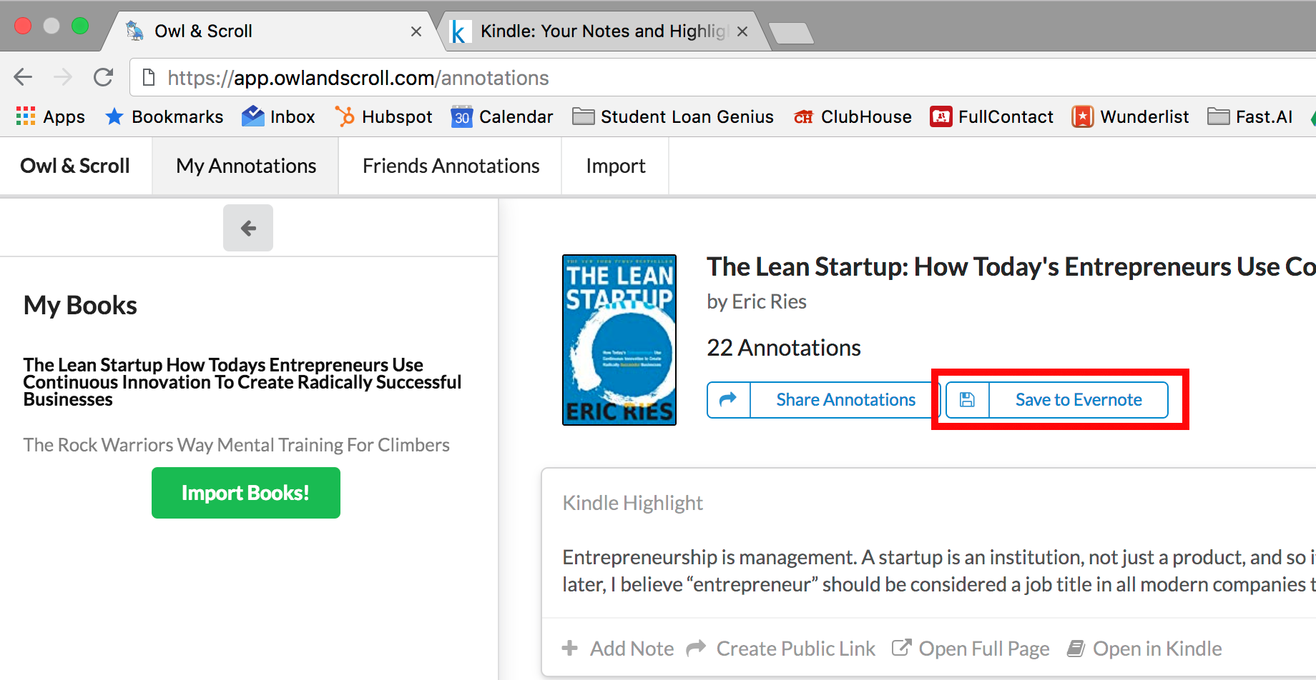This screenshot has width=1316, height=680.
Task: Select The Lean Startup book in My Books
Action: (242, 382)
